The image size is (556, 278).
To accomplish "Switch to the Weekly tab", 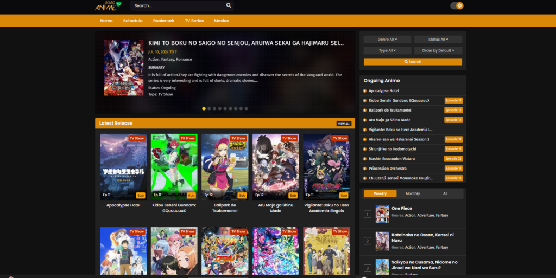I will [x=380, y=193].
